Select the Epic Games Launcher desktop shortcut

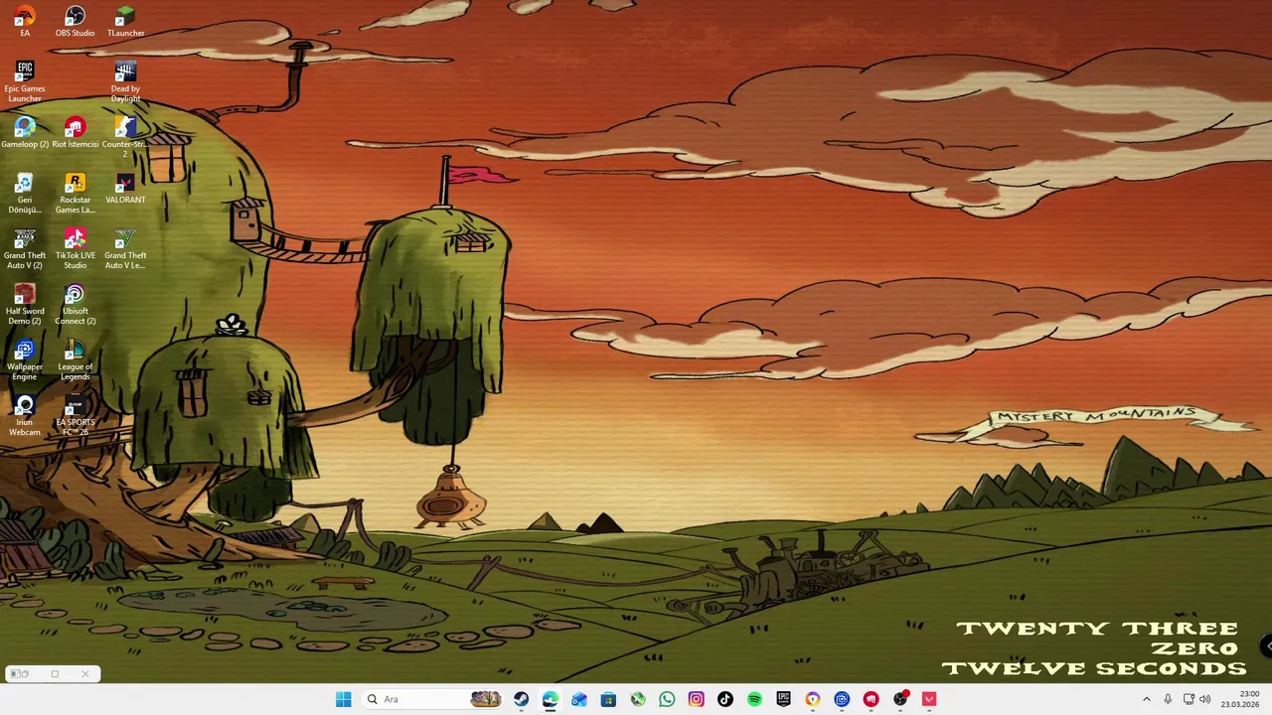point(25,81)
